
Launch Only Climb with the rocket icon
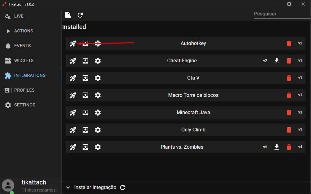click(x=73, y=130)
